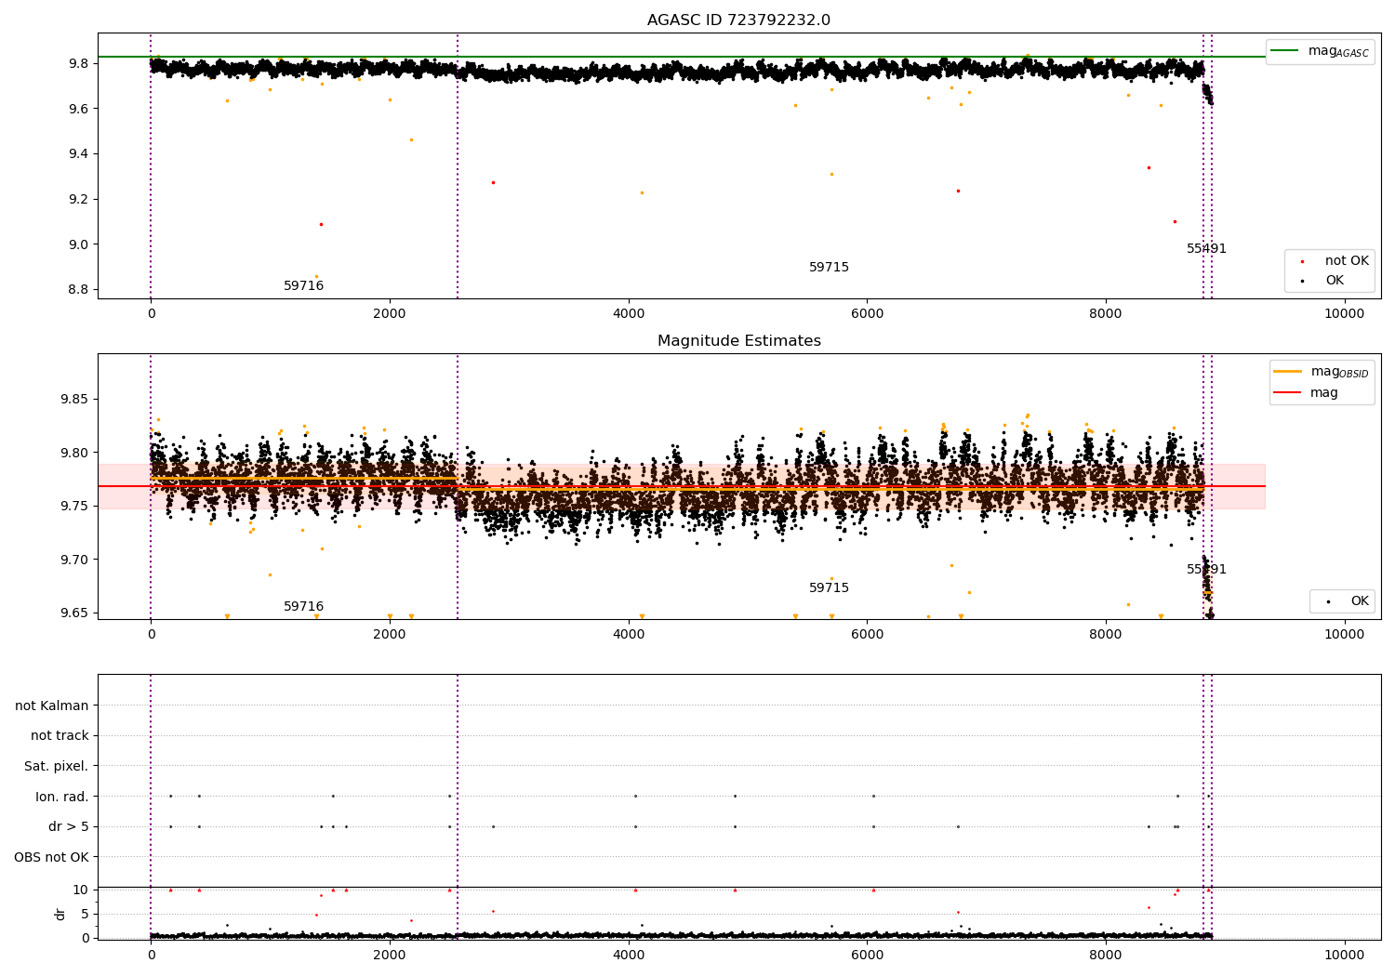Click the 9.4 y-axis tick in the top plot

tap(79, 154)
